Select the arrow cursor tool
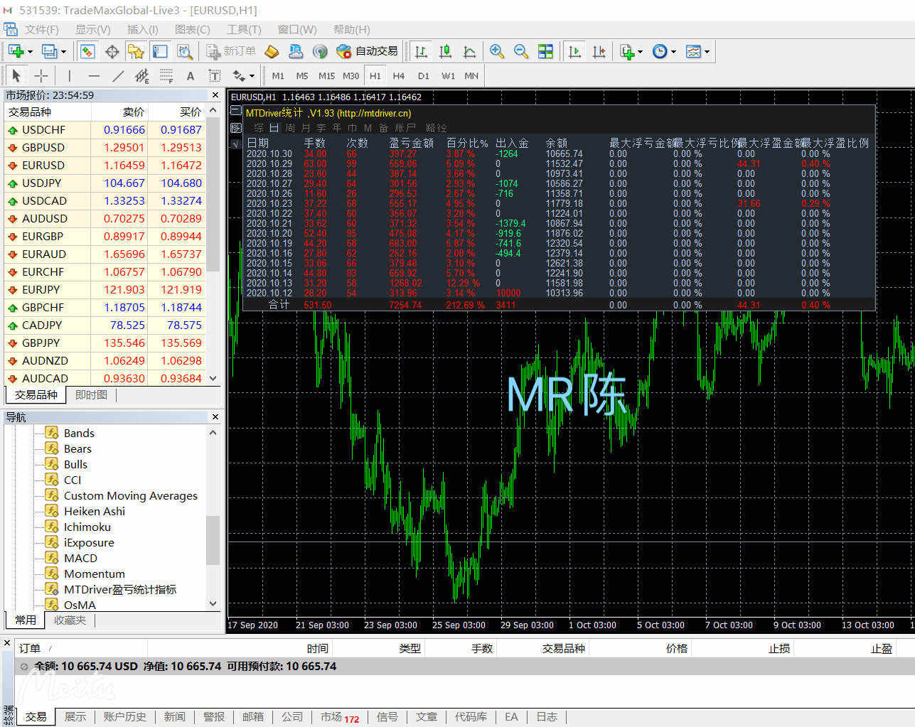The image size is (915, 727). [16, 75]
